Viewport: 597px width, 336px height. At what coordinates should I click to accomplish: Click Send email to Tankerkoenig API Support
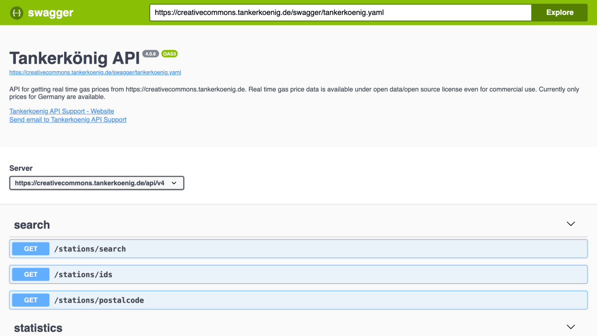pos(68,119)
